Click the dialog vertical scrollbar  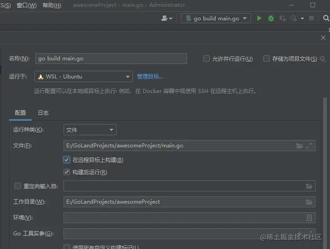coord(325,172)
